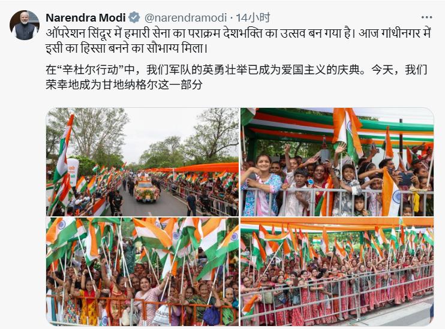This screenshot has height=329, width=445.
Task: Click the second line of Chinese translation
Action: coord(124,84)
